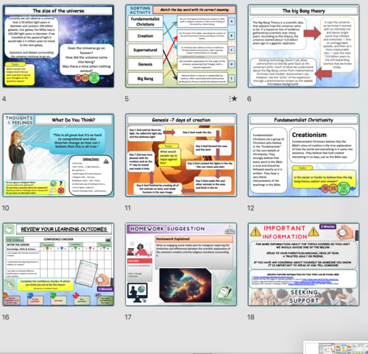Image resolution: width=368 pixels, height=354 pixels.
Task: Select the Homework Suggestion slide thumbnail
Action: [x=181, y=264]
